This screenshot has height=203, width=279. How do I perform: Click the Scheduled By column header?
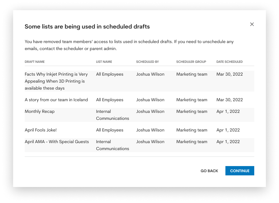[x=147, y=62]
